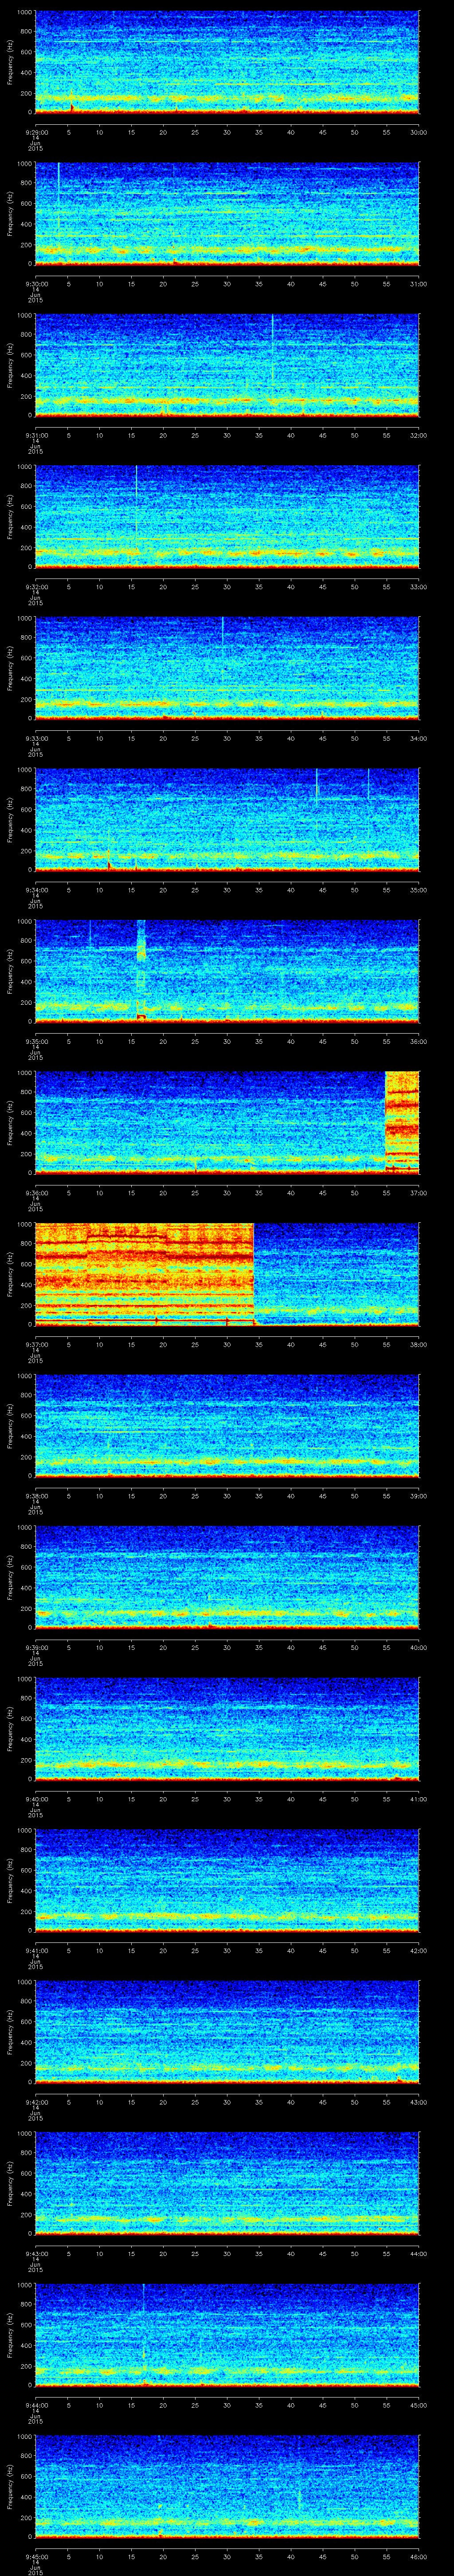Screen dimensions: 454x2576
Task: Click the 9:39:00 start-time label
Action: pos(36,1647)
